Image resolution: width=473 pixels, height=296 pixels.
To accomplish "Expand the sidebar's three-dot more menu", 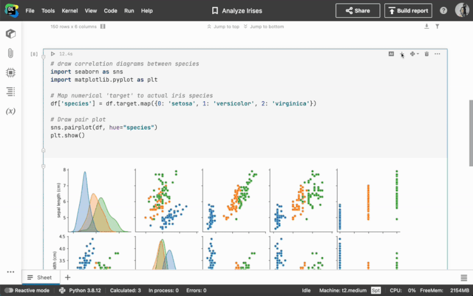I will (x=11, y=272).
